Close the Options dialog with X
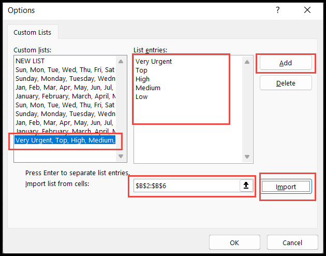The height and width of the screenshot is (256, 326). click(307, 10)
